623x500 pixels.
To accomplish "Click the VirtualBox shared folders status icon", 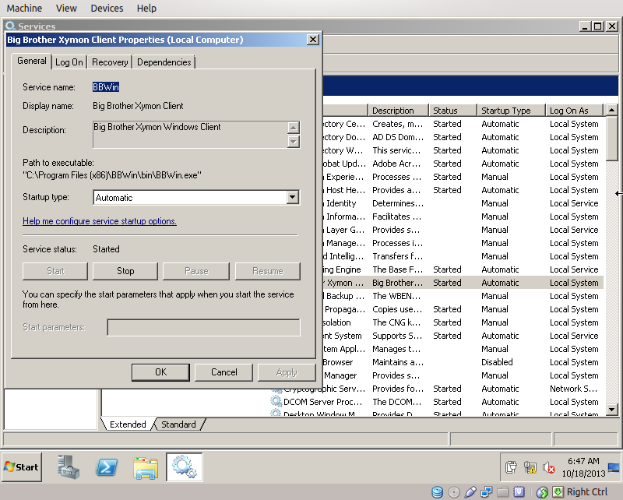I will (503, 492).
